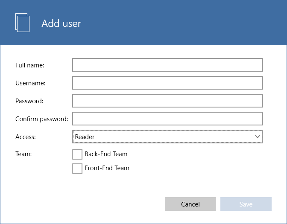Click into the Password field
This screenshot has width=287, height=224.
coord(167,101)
